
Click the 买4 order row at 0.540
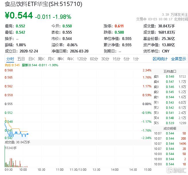click(x=170, y=118)
